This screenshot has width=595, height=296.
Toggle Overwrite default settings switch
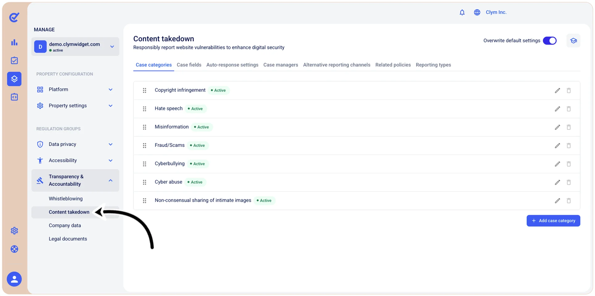coord(549,41)
